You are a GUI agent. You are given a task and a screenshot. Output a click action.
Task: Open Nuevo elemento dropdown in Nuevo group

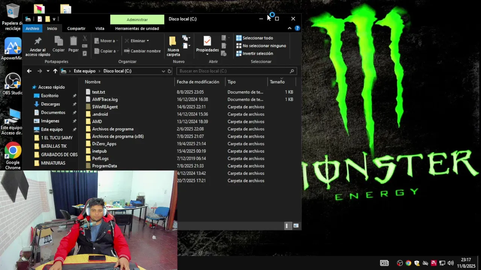[186, 38]
